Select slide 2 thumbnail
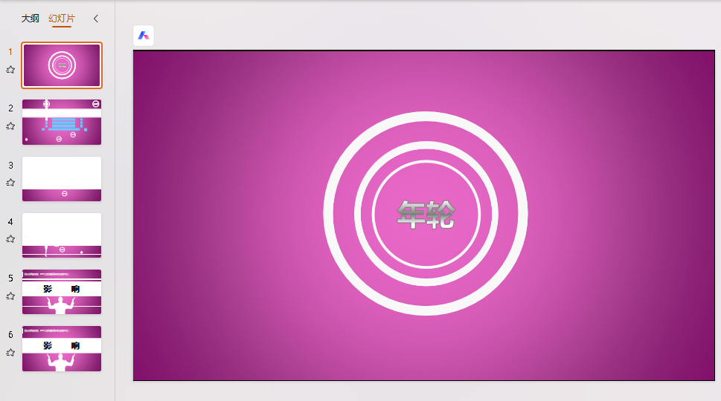Screen dimensions: 721x401 pos(62,122)
